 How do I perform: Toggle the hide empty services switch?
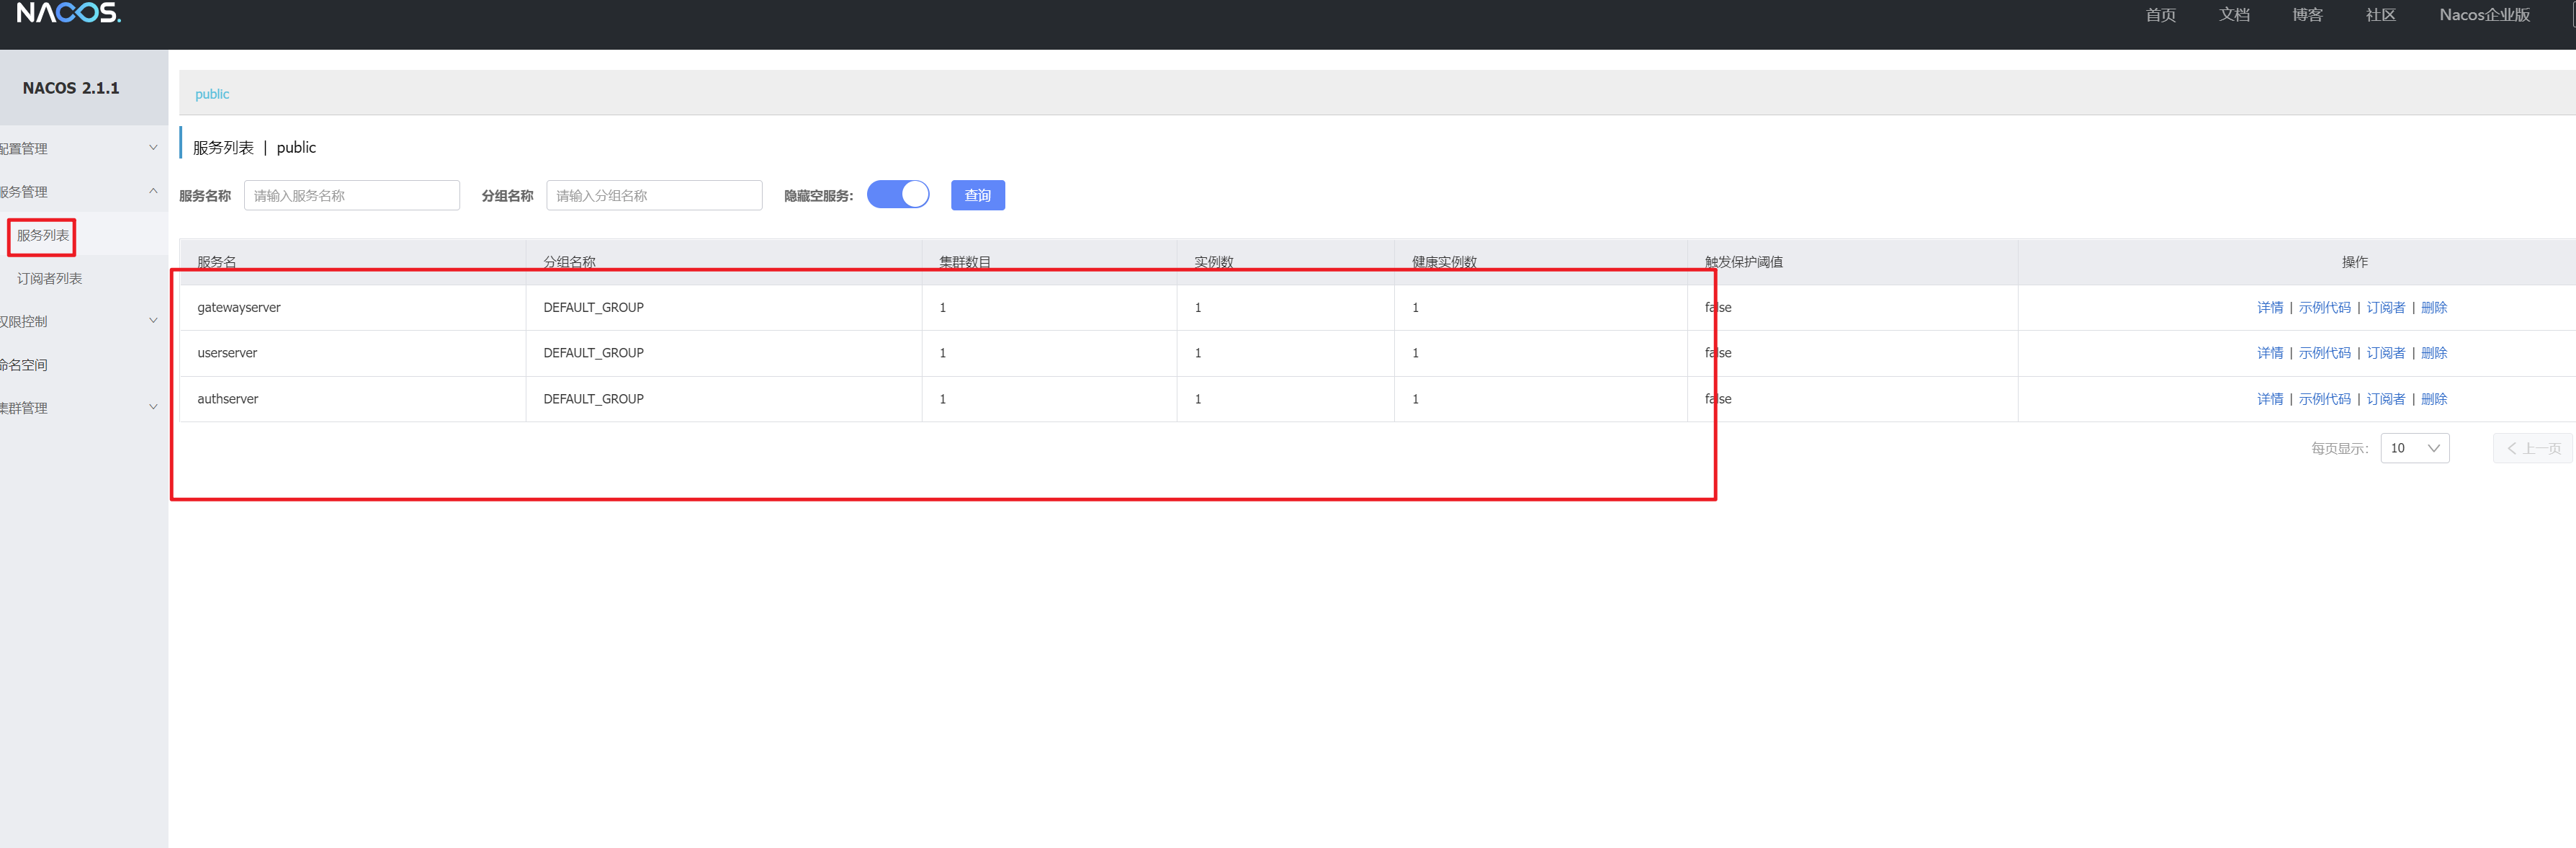[x=897, y=195]
